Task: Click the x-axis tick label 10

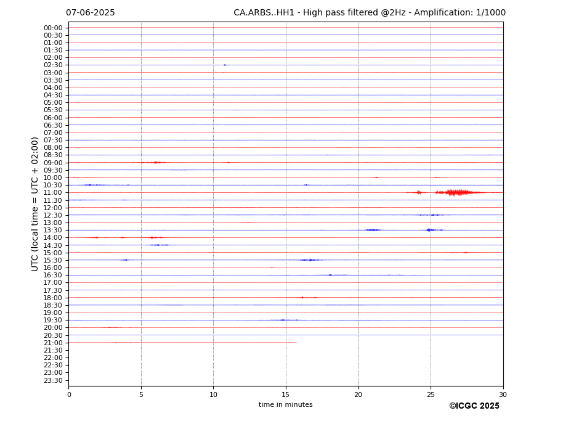Action: tap(213, 394)
